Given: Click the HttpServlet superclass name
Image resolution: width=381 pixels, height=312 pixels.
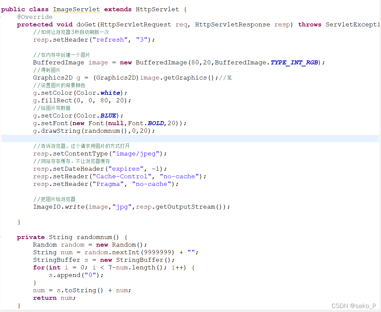Looking at the screenshot, I should (x=157, y=10).
